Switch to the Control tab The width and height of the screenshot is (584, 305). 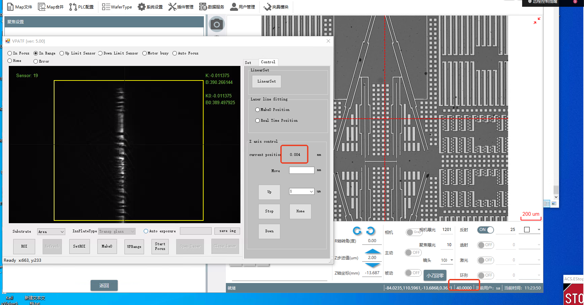(268, 62)
